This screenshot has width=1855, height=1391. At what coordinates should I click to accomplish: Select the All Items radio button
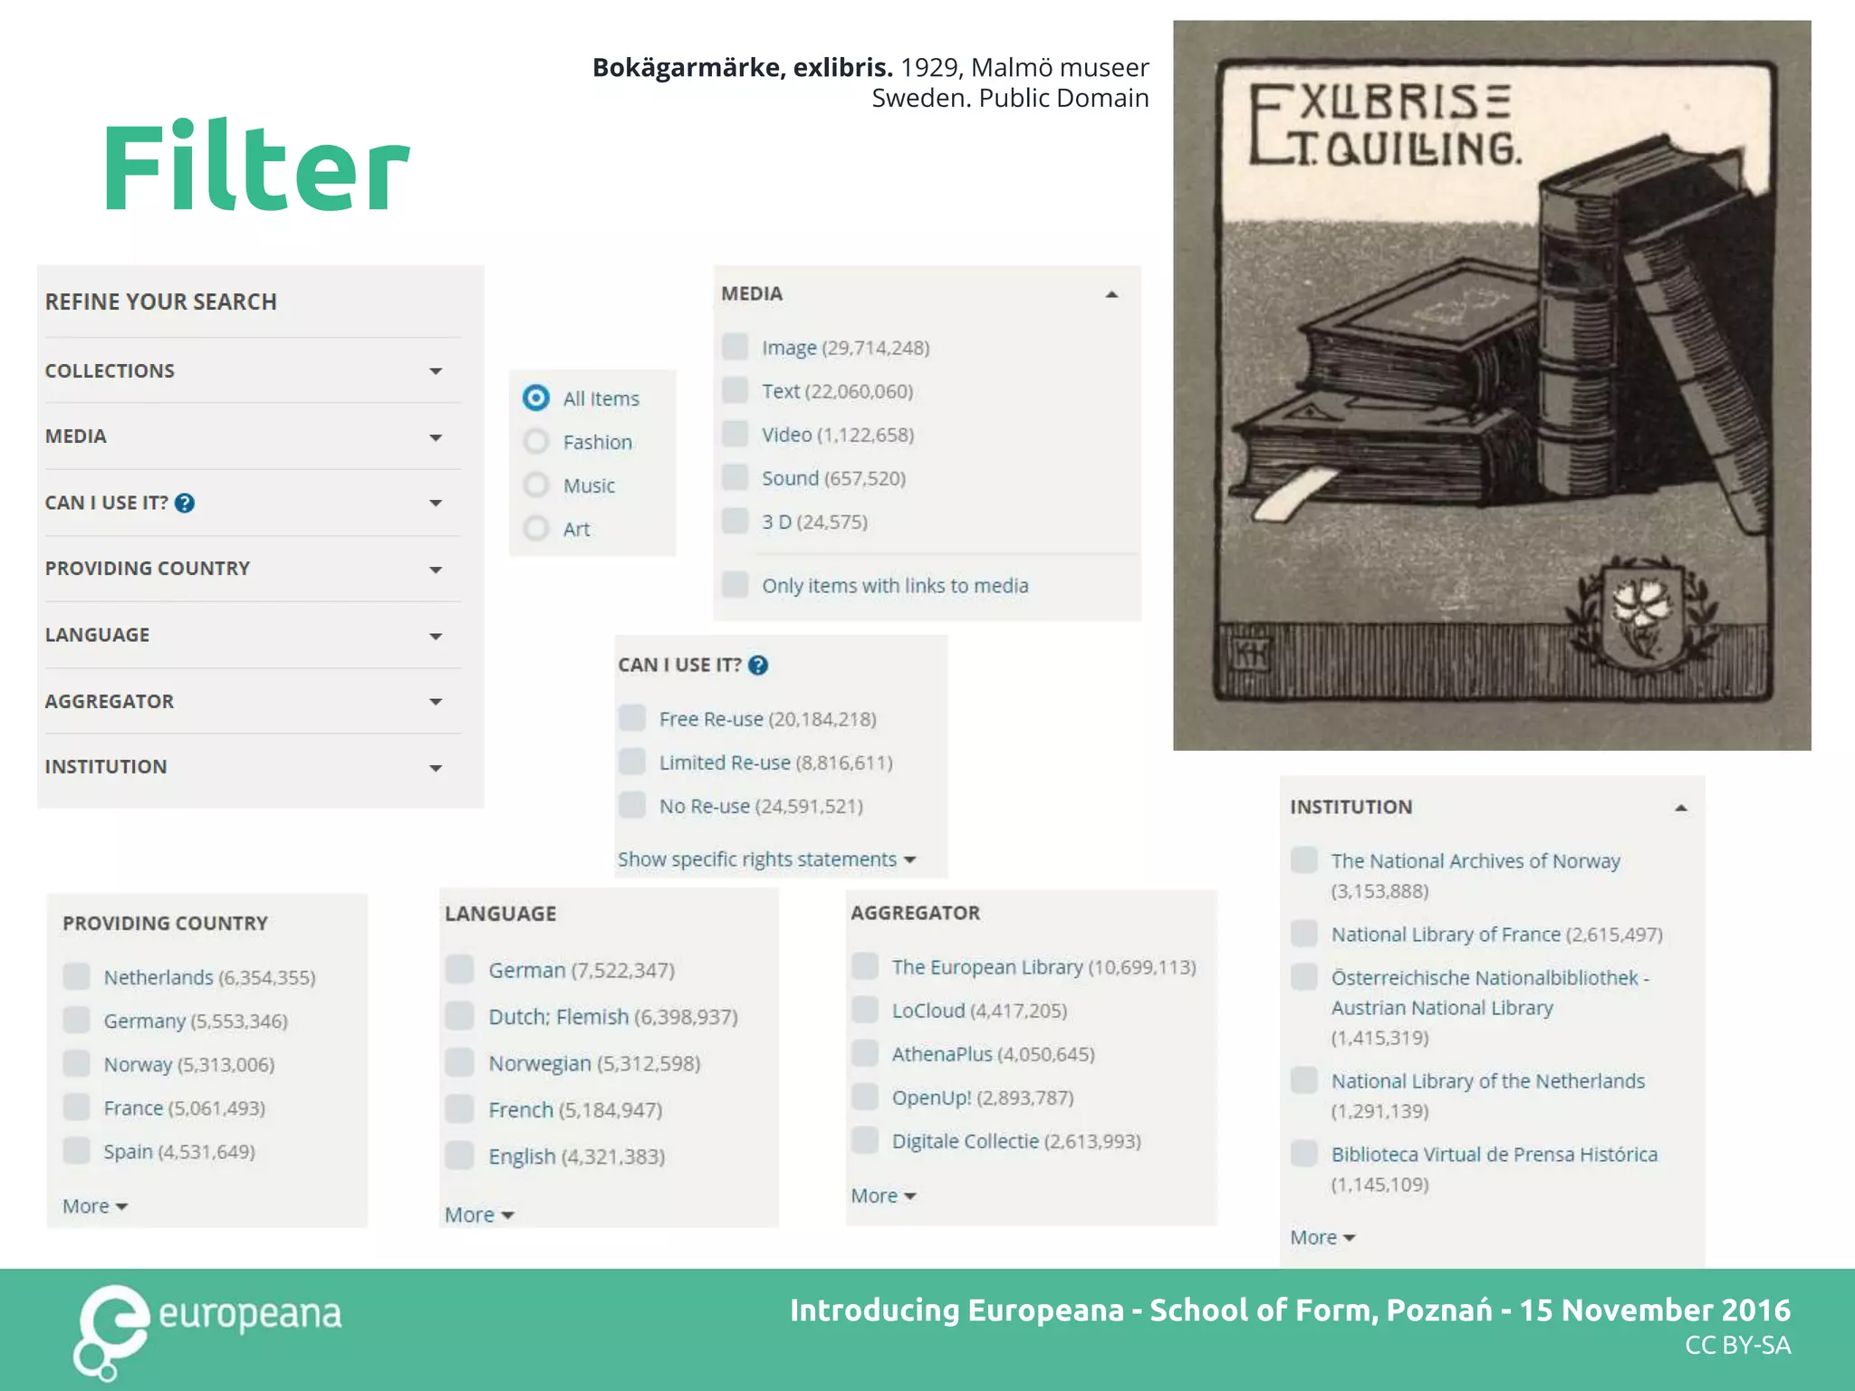536,398
